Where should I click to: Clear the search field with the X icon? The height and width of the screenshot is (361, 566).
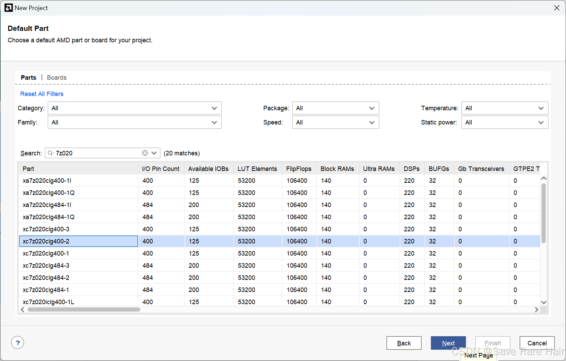click(x=145, y=153)
